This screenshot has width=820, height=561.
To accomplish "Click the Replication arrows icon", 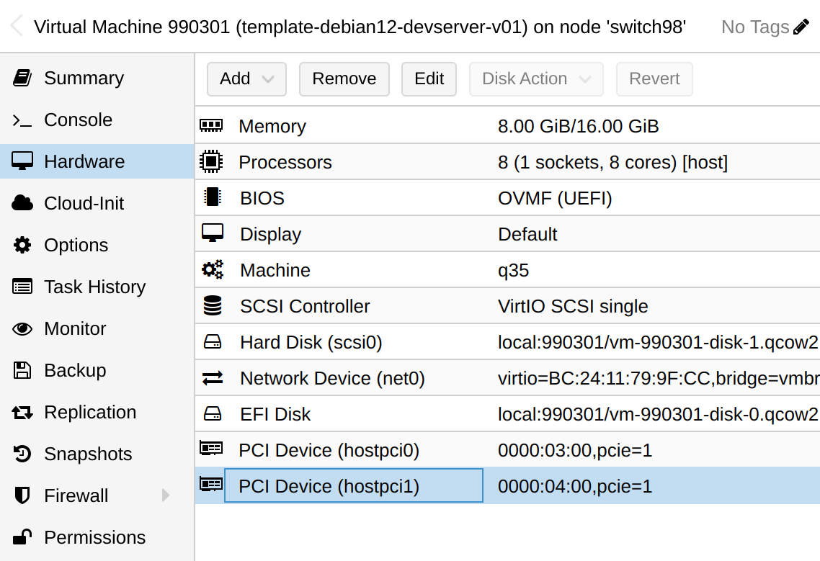I will click(x=22, y=413).
